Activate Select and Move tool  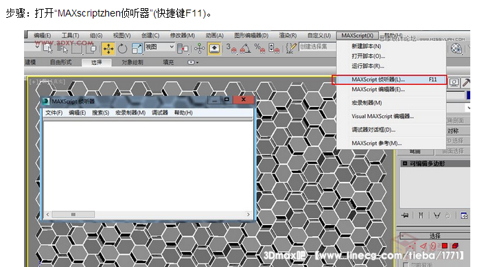(108, 49)
